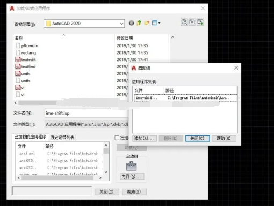This screenshot has height=206, width=274.
Task: Click the 内容(O)... button
Action: [x=132, y=177]
